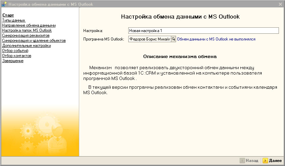Jump to Синхронизация реквизитов section
Image resolution: width=285 pixels, height=166 pixels.
26,35
